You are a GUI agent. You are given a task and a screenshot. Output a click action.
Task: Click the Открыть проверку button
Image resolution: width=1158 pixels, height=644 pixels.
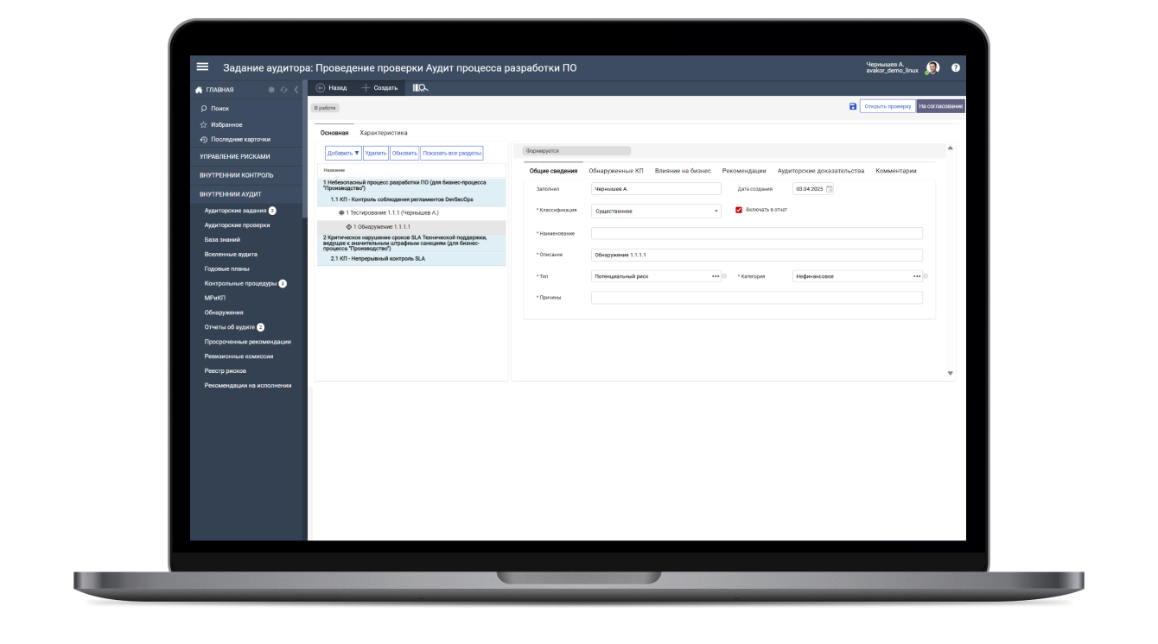pos(888,106)
